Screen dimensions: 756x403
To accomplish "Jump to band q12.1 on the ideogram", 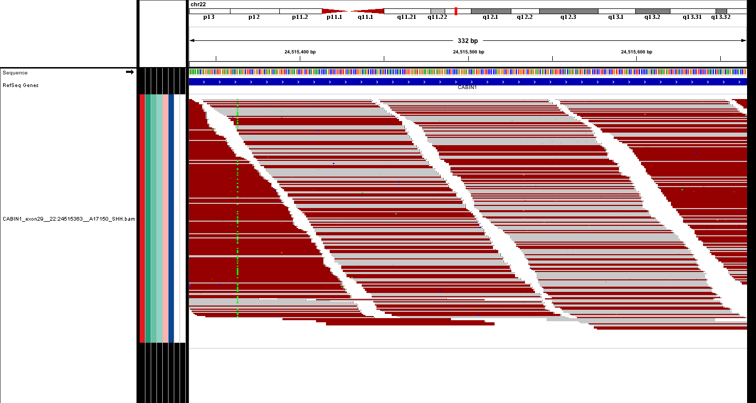I will [491, 11].
